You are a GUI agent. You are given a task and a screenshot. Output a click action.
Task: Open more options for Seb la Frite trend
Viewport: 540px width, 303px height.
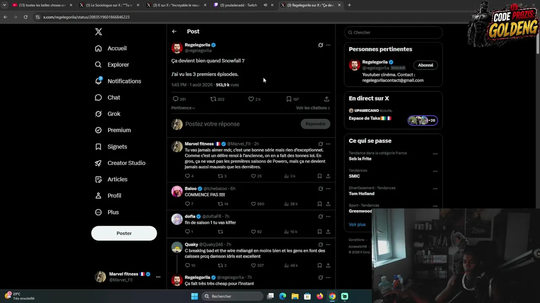(x=435, y=154)
